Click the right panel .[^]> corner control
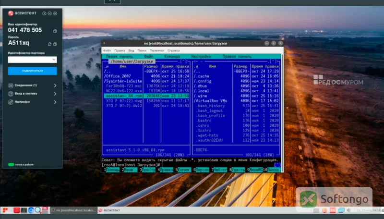 tap(274, 61)
